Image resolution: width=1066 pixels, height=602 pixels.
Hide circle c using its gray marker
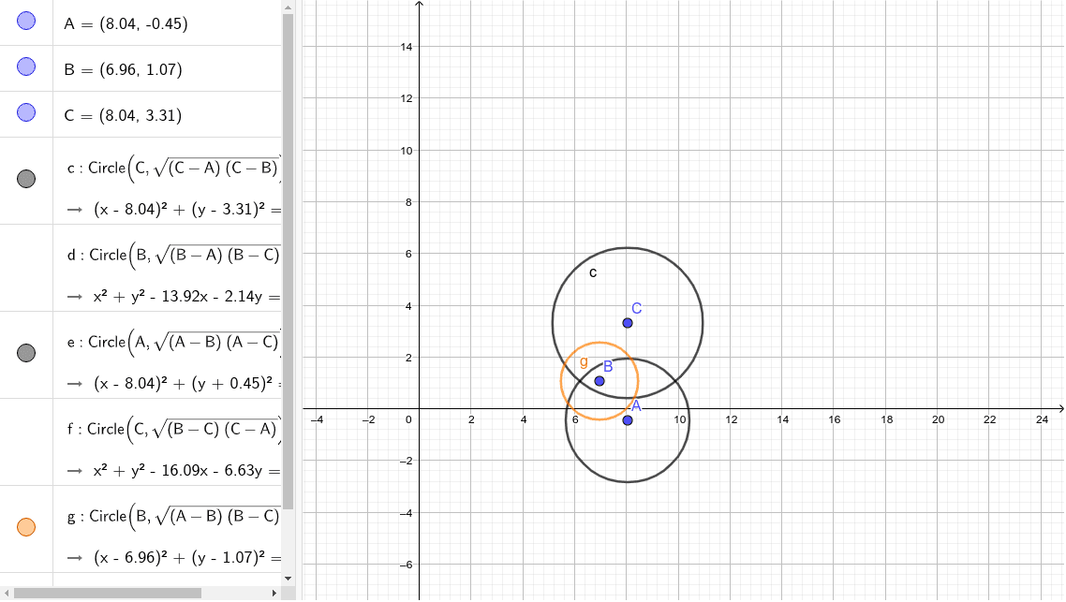pos(26,179)
